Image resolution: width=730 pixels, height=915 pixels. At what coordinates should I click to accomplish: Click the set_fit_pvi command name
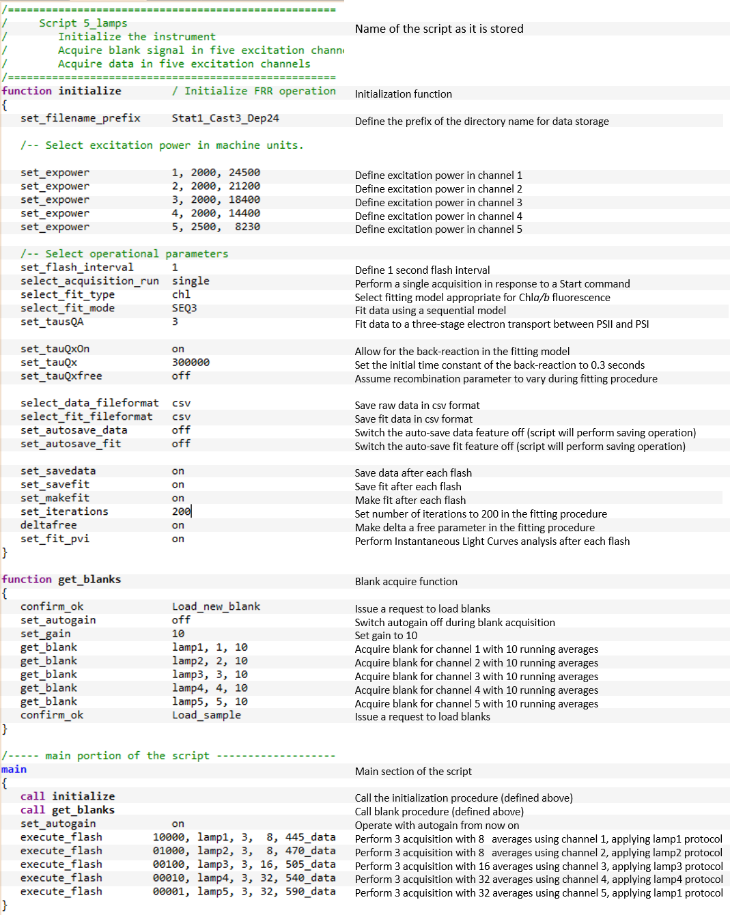(55, 539)
